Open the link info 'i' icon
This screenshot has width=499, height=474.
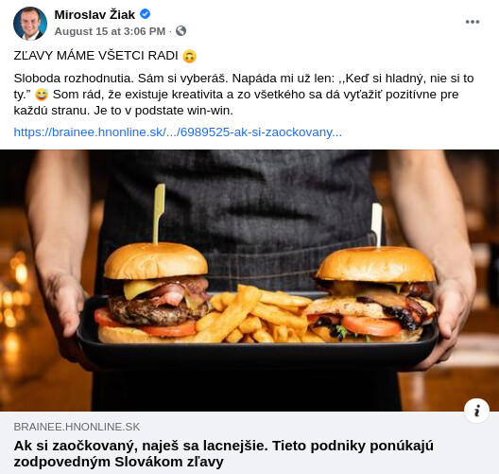click(x=476, y=411)
